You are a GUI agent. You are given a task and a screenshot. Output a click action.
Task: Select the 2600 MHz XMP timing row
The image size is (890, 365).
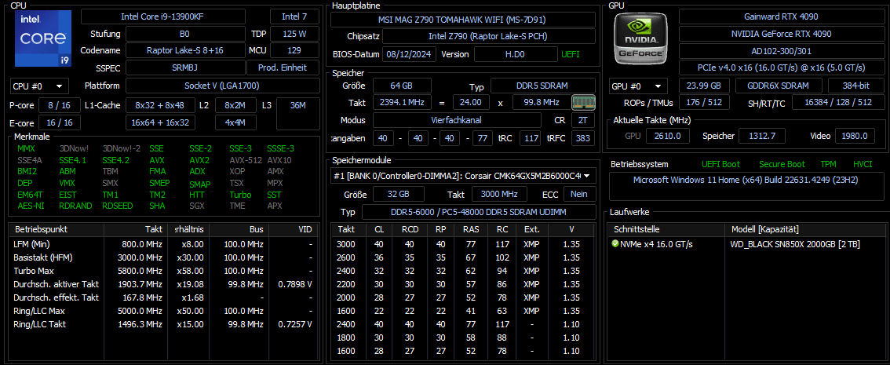[x=463, y=257]
